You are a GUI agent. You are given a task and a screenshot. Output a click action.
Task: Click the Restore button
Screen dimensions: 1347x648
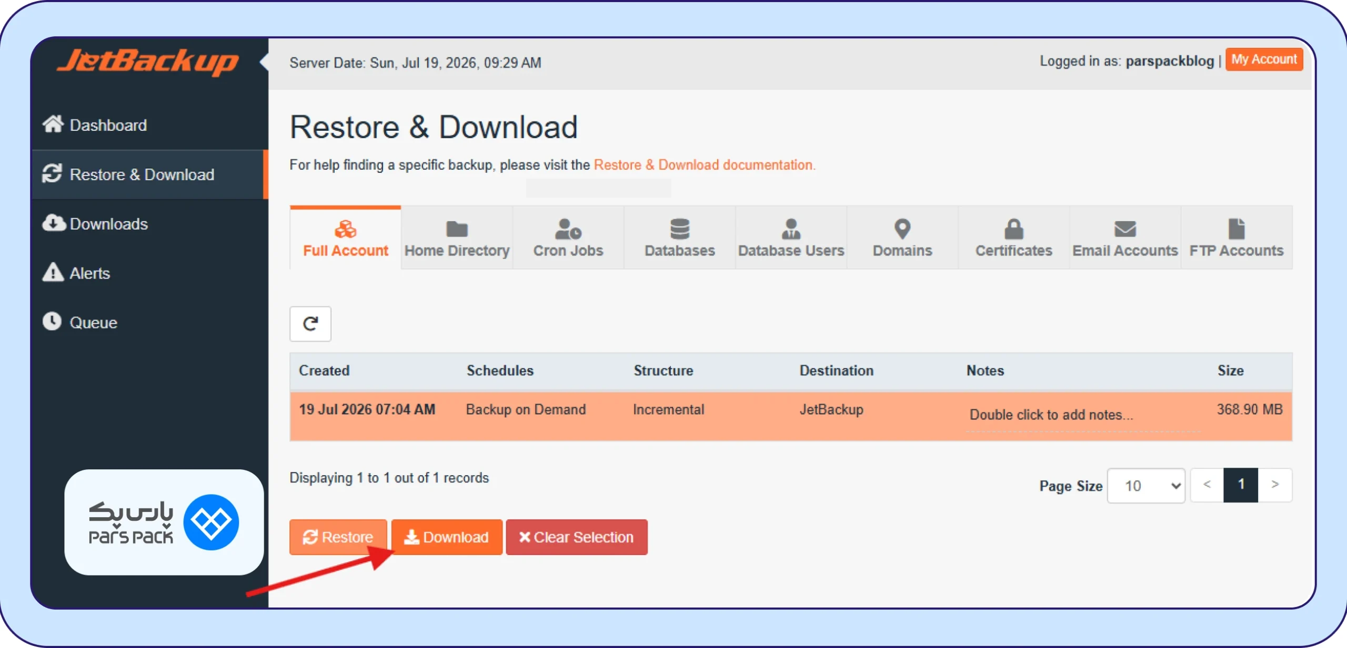click(x=338, y=537)
